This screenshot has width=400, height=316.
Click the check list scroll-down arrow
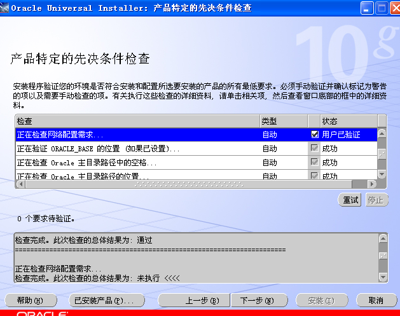coord(382,174)
